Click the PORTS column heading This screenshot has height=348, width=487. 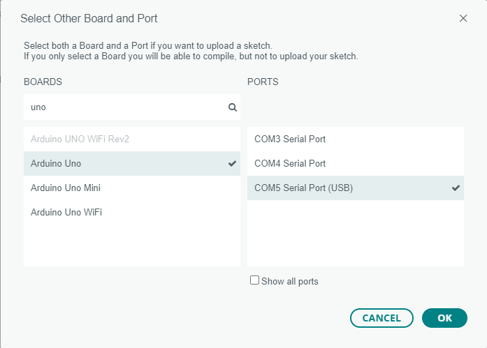coord(263,82)
